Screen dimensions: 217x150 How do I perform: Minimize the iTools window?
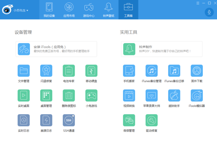[x=204, y=3]
